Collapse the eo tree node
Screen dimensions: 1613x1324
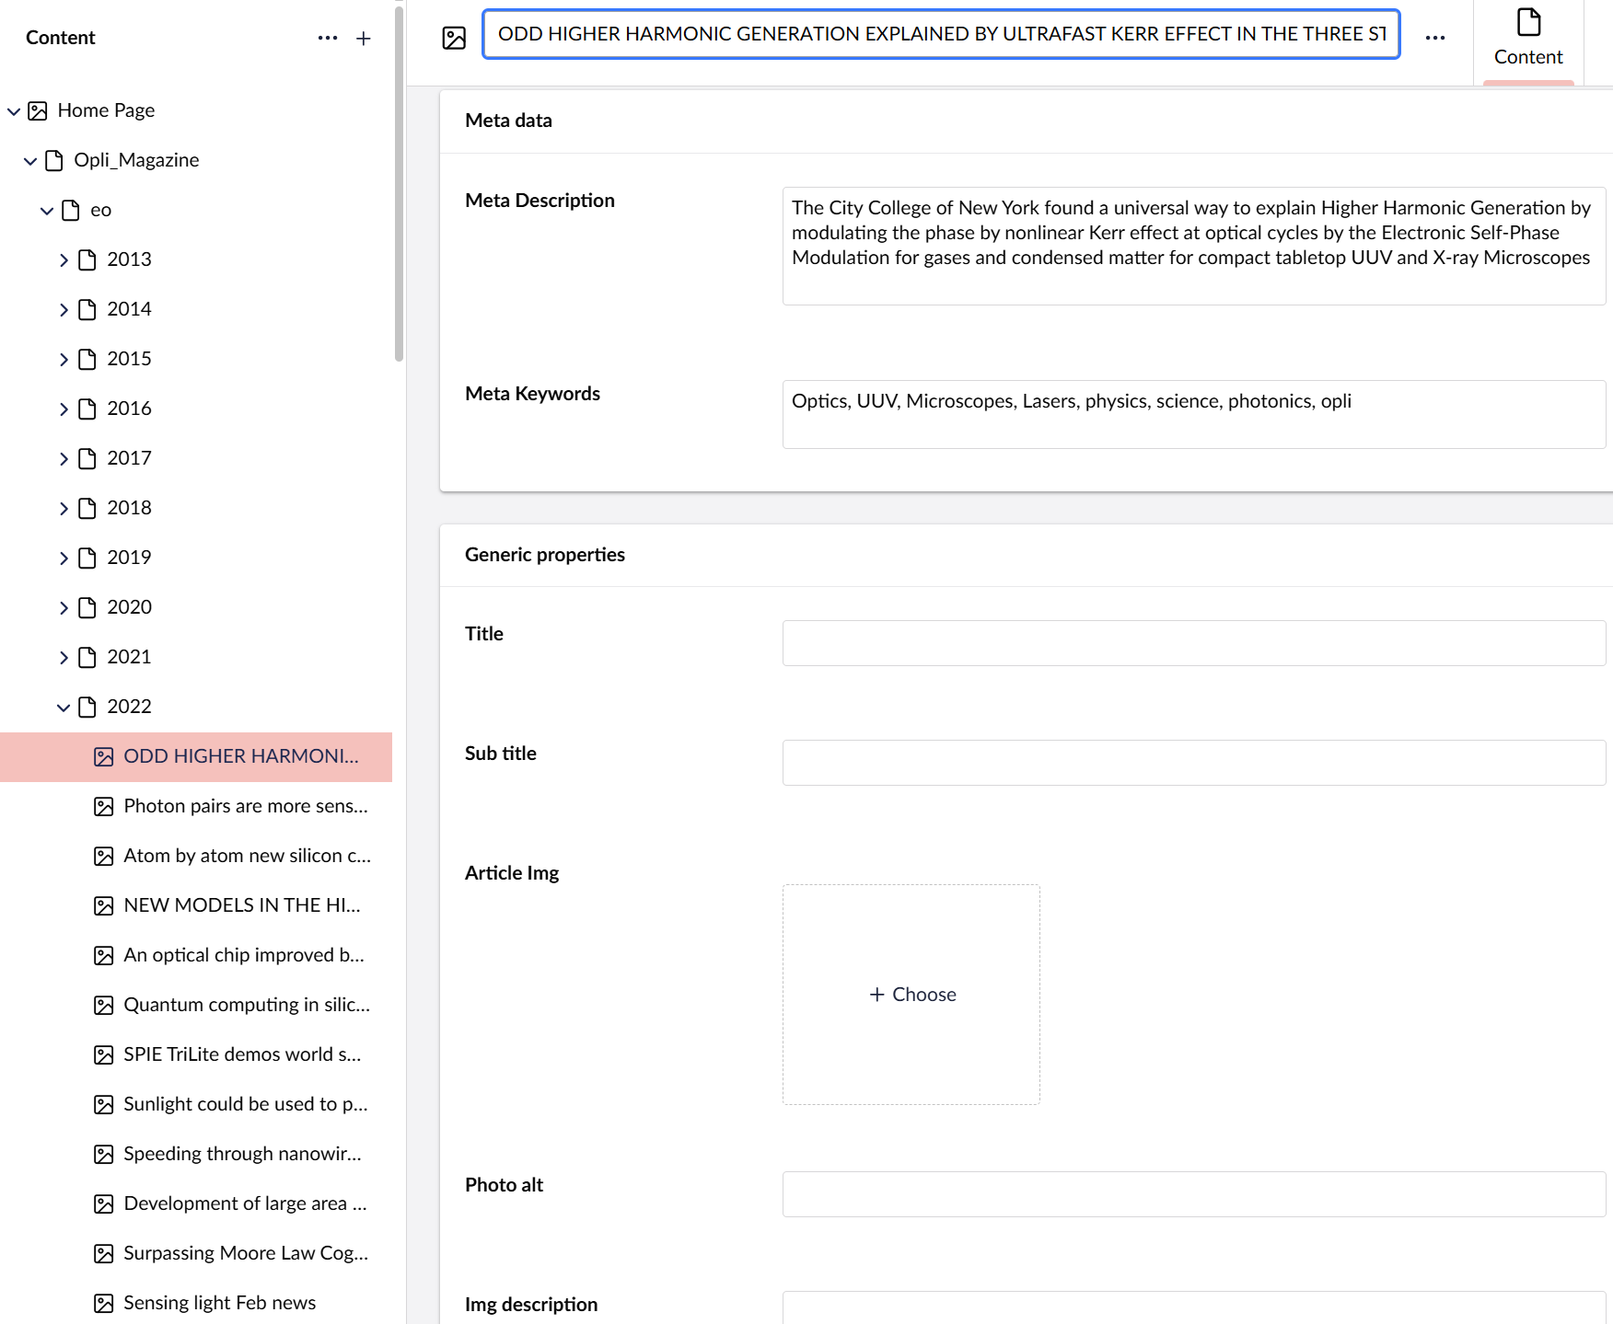tap(47, 211)
